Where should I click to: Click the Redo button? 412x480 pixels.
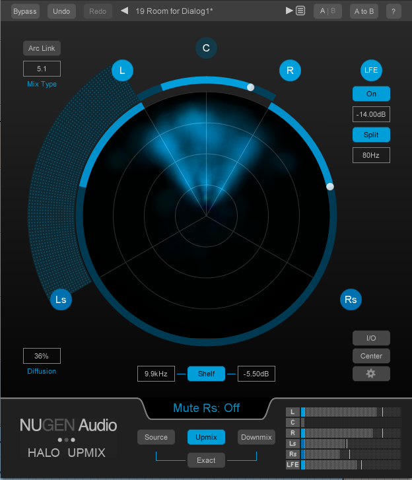(x=98, y=11)
